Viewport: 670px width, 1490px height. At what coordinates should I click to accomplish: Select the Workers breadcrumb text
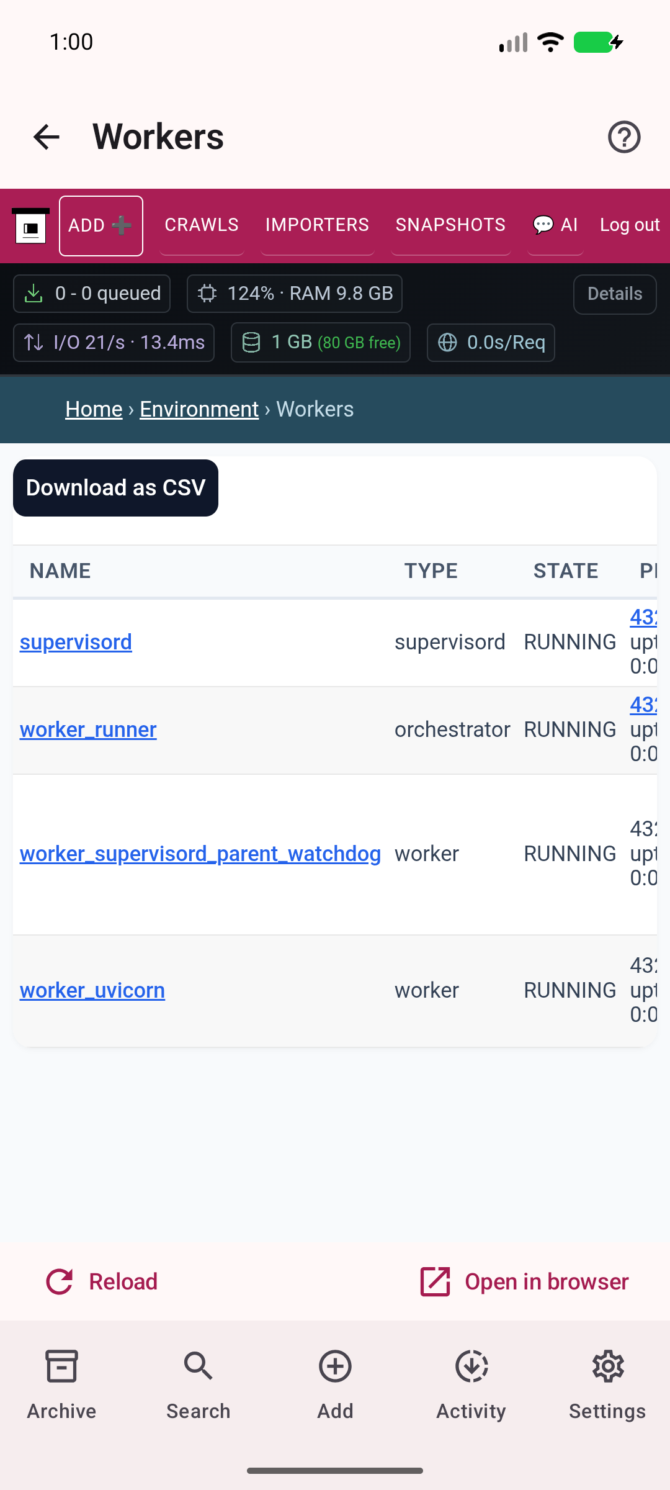(315, 409)
